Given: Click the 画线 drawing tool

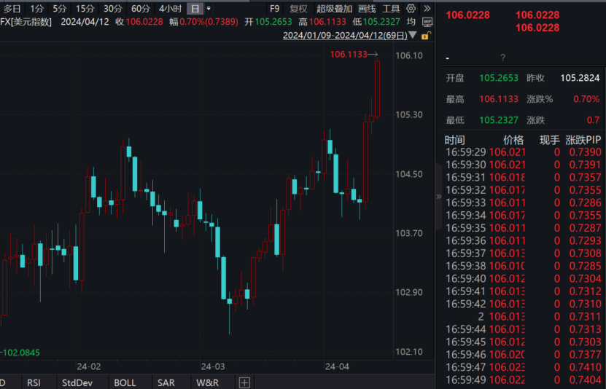Looking at the screenshot, I should tap(367, 9).
